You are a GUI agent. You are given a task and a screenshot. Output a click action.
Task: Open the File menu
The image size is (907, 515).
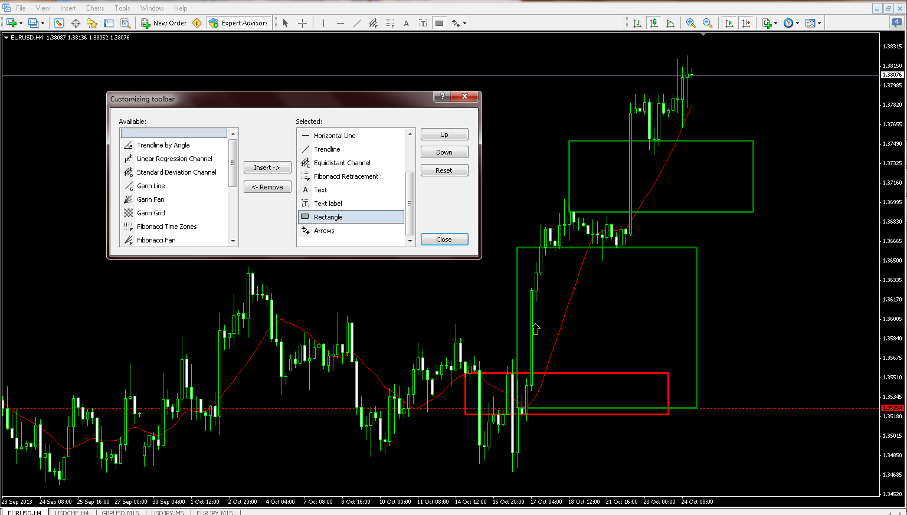click(21, 8)
